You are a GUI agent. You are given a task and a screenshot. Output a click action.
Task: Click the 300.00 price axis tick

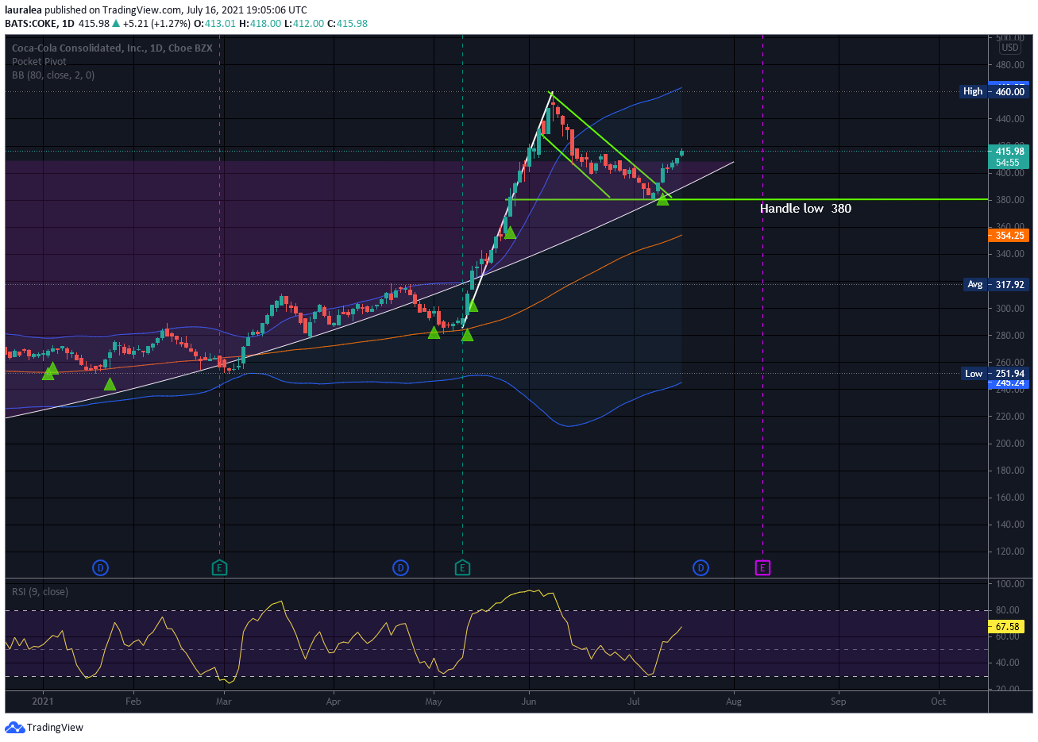tap(1010, 309)
